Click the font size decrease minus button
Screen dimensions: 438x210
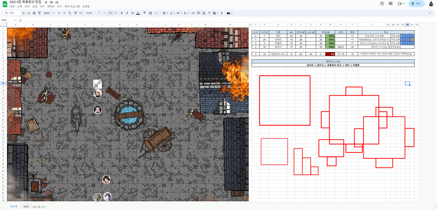click(x=105, y=13)
